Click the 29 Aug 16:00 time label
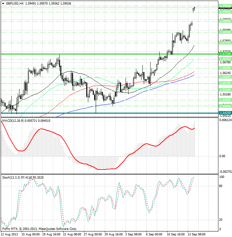 click(x=114, y=234)
